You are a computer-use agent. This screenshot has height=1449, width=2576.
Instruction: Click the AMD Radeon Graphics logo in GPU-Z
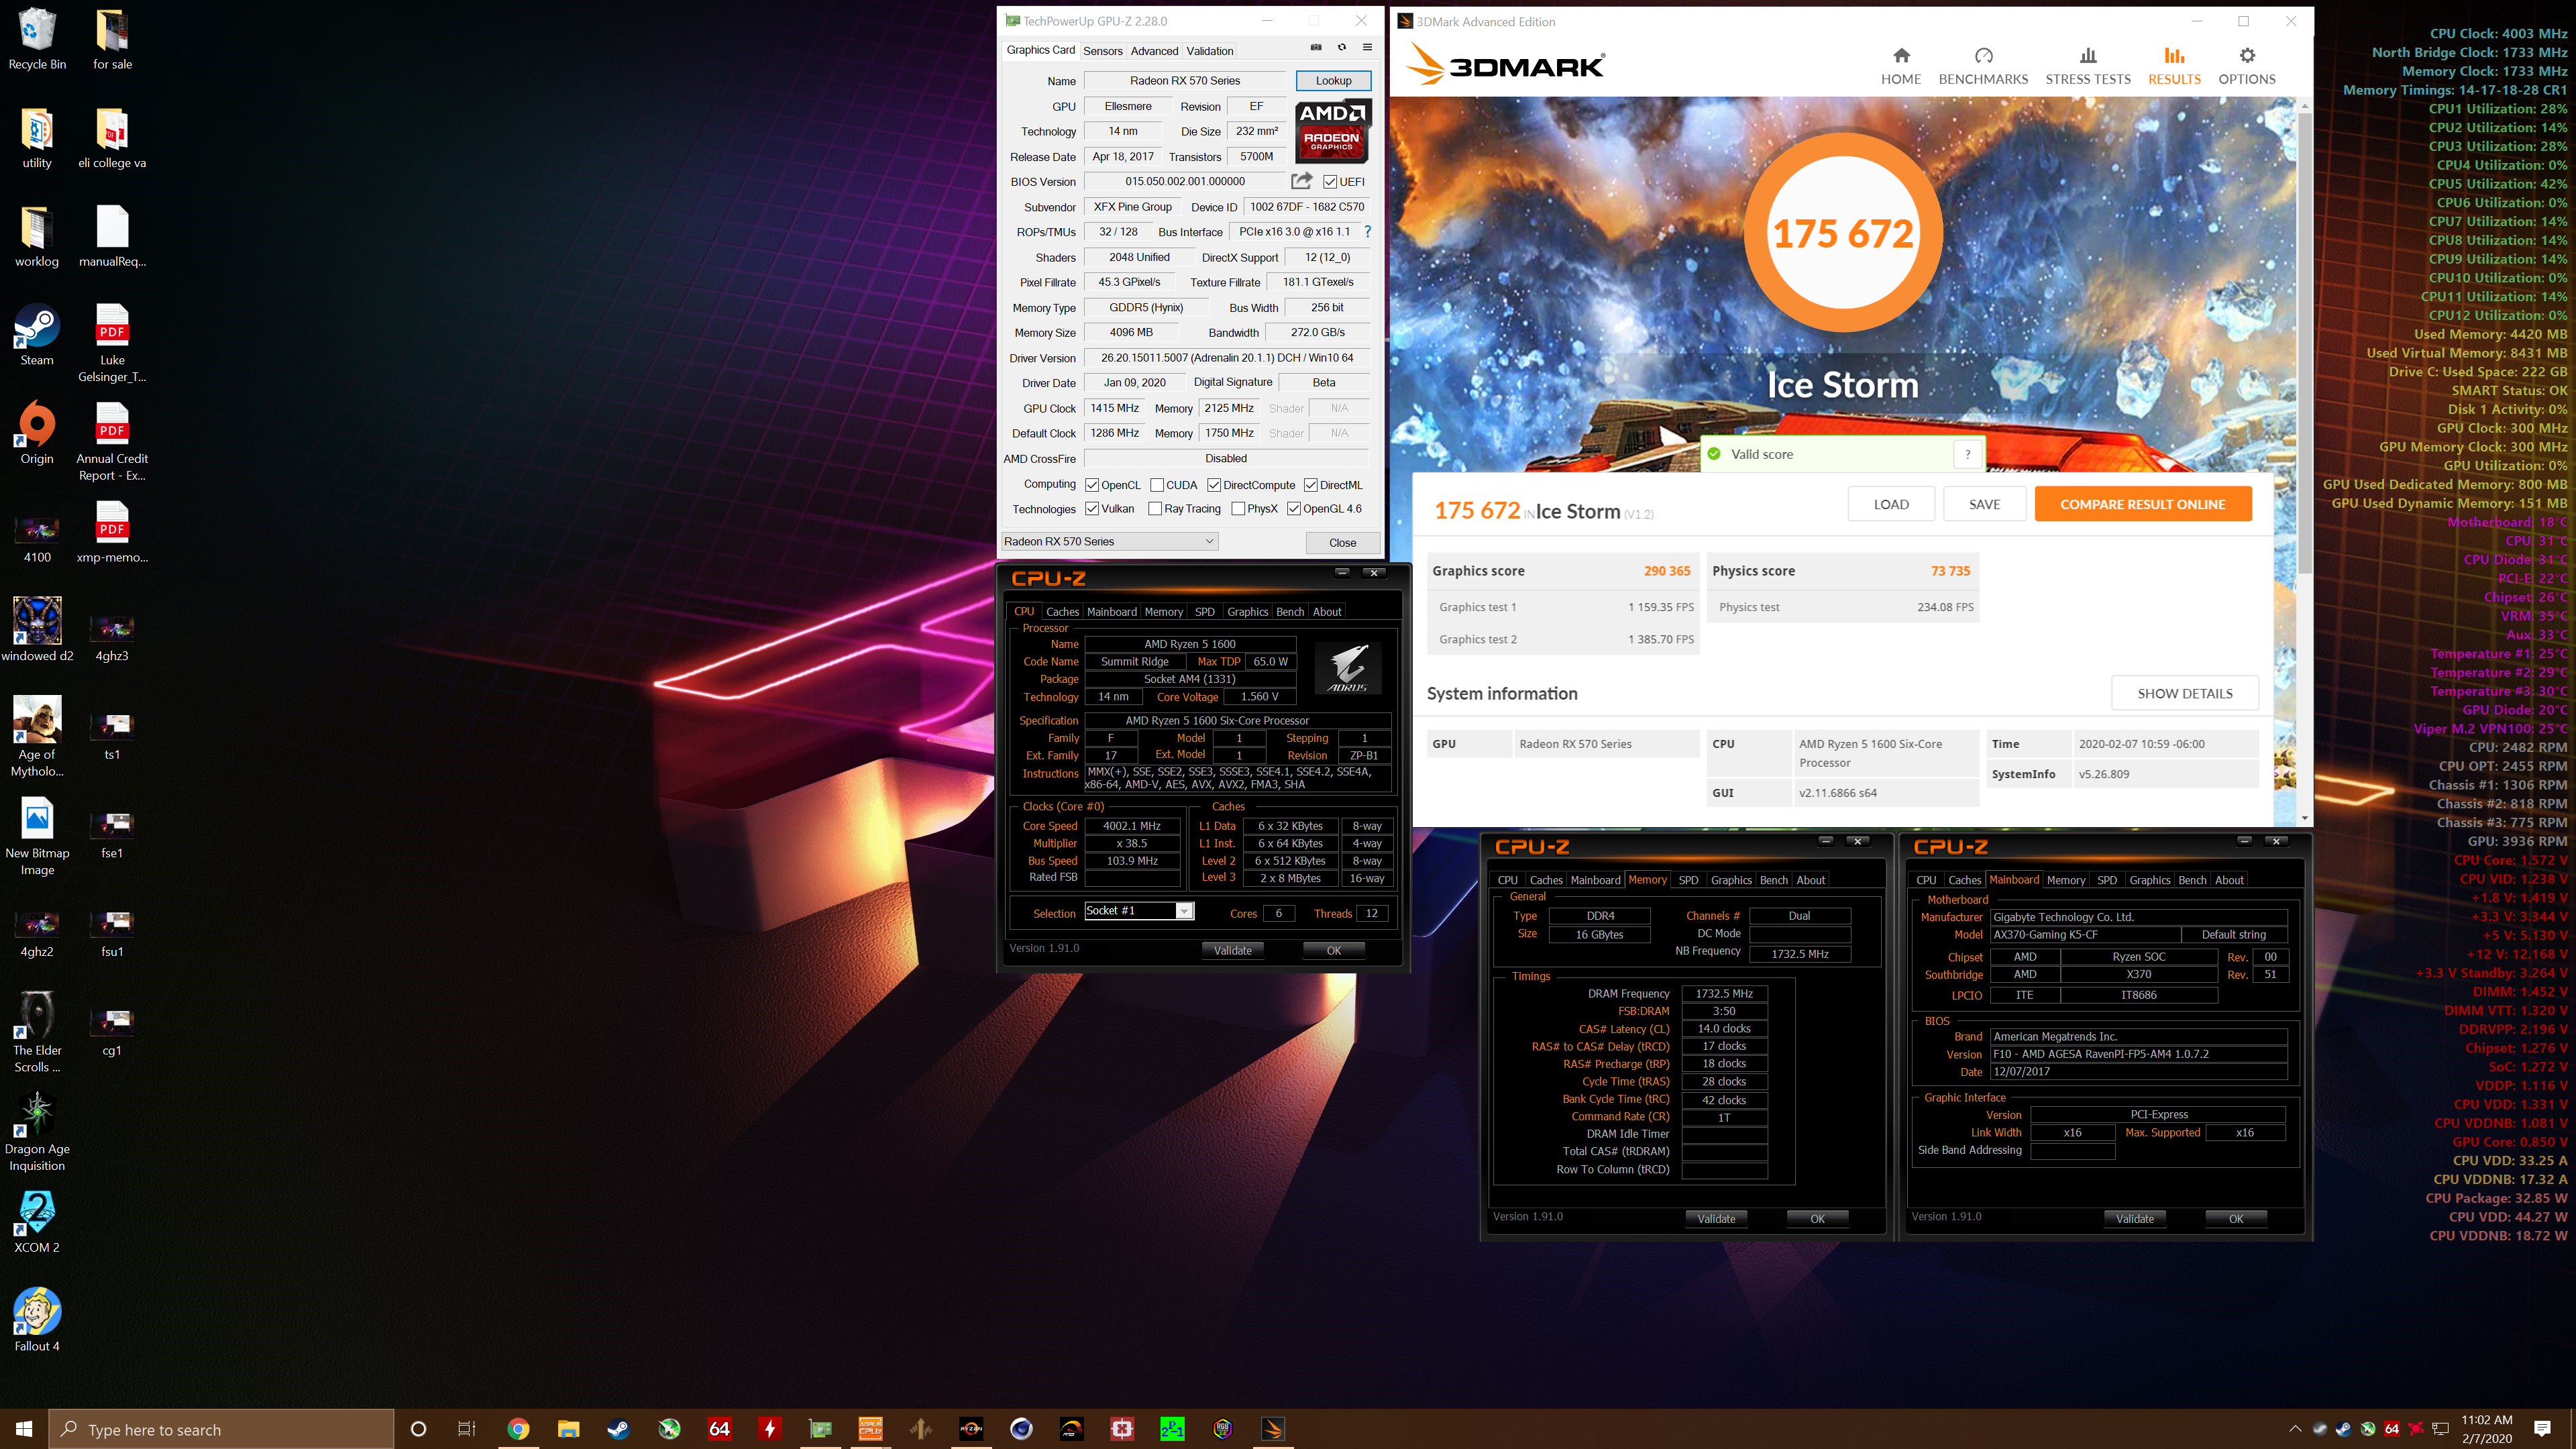click(1333, 131)
